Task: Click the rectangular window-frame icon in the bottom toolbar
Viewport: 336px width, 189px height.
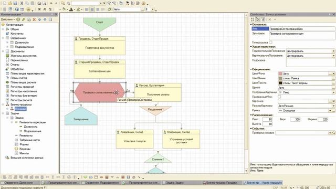Action: pos(96,177)
